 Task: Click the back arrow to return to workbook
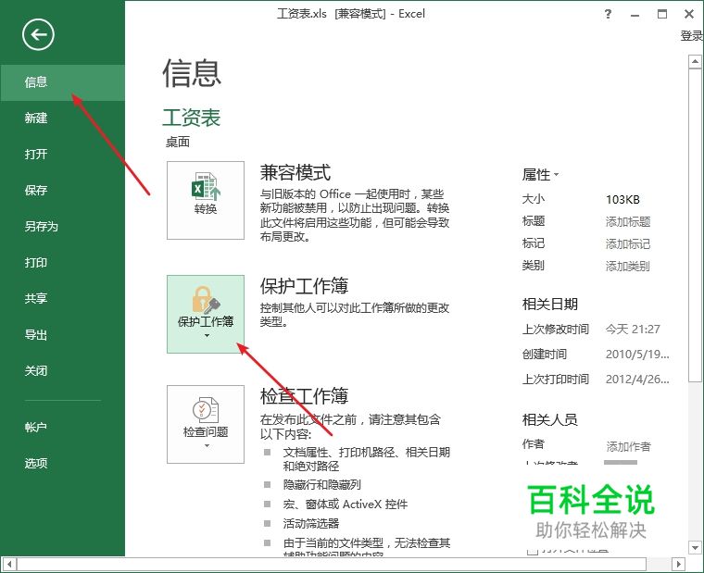coord(38,34)
